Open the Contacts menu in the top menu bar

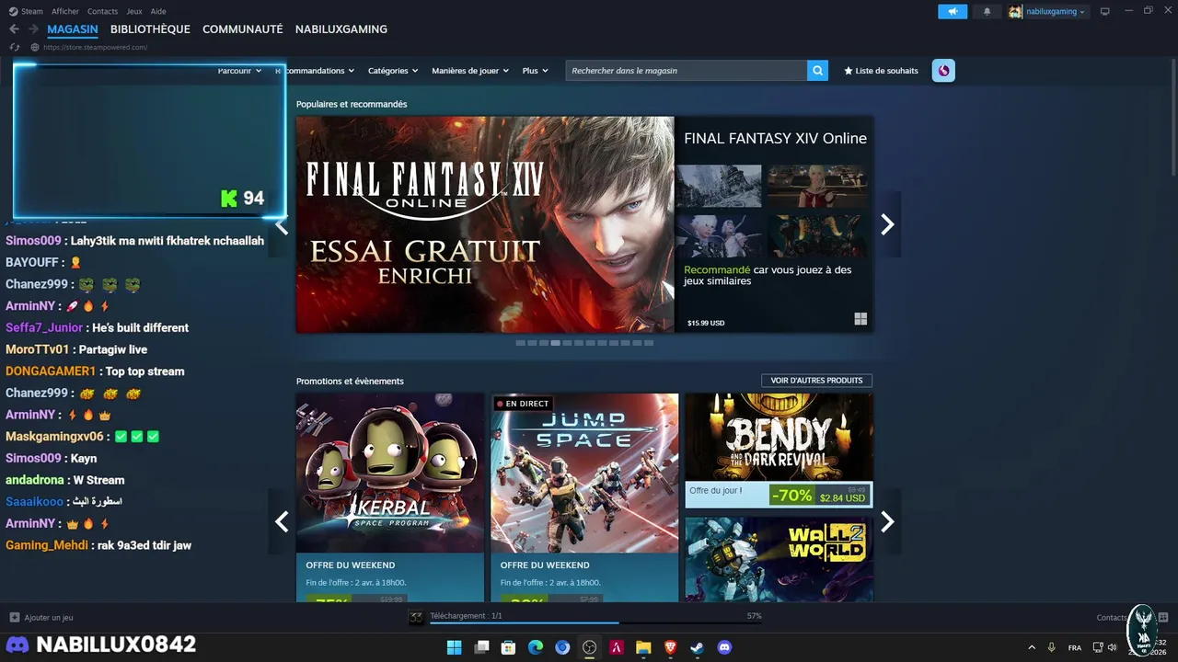(102, 11)
